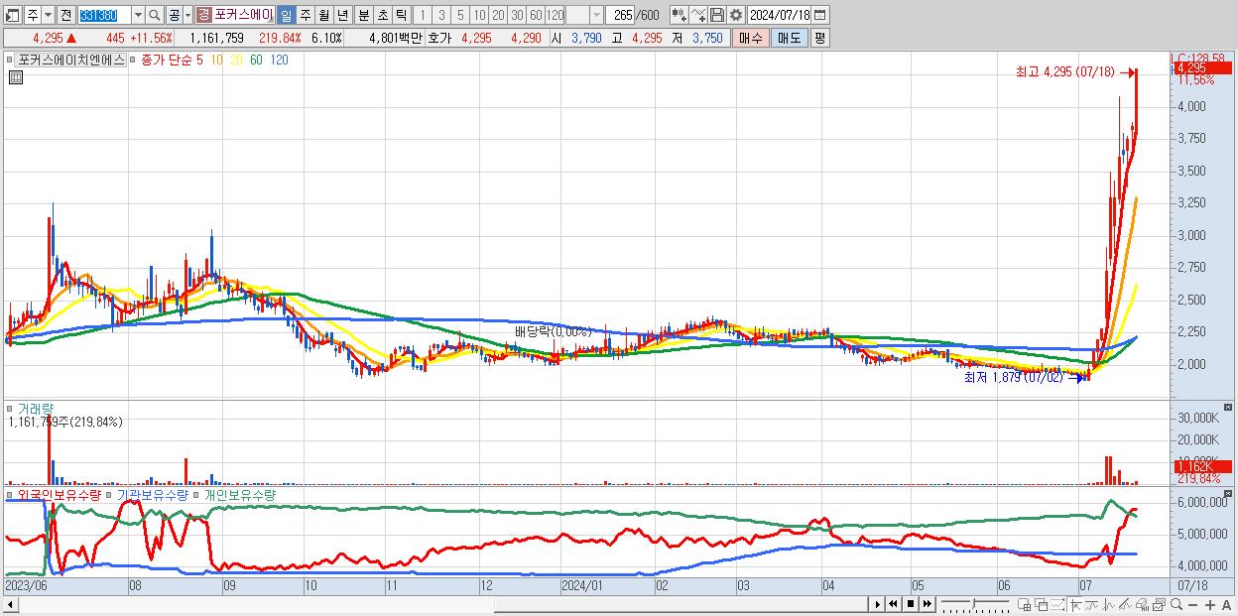Viewport: 1238px width, 616px height.
Task: Click the A text tool icon at bottom right
Action: click(1226, 604)
